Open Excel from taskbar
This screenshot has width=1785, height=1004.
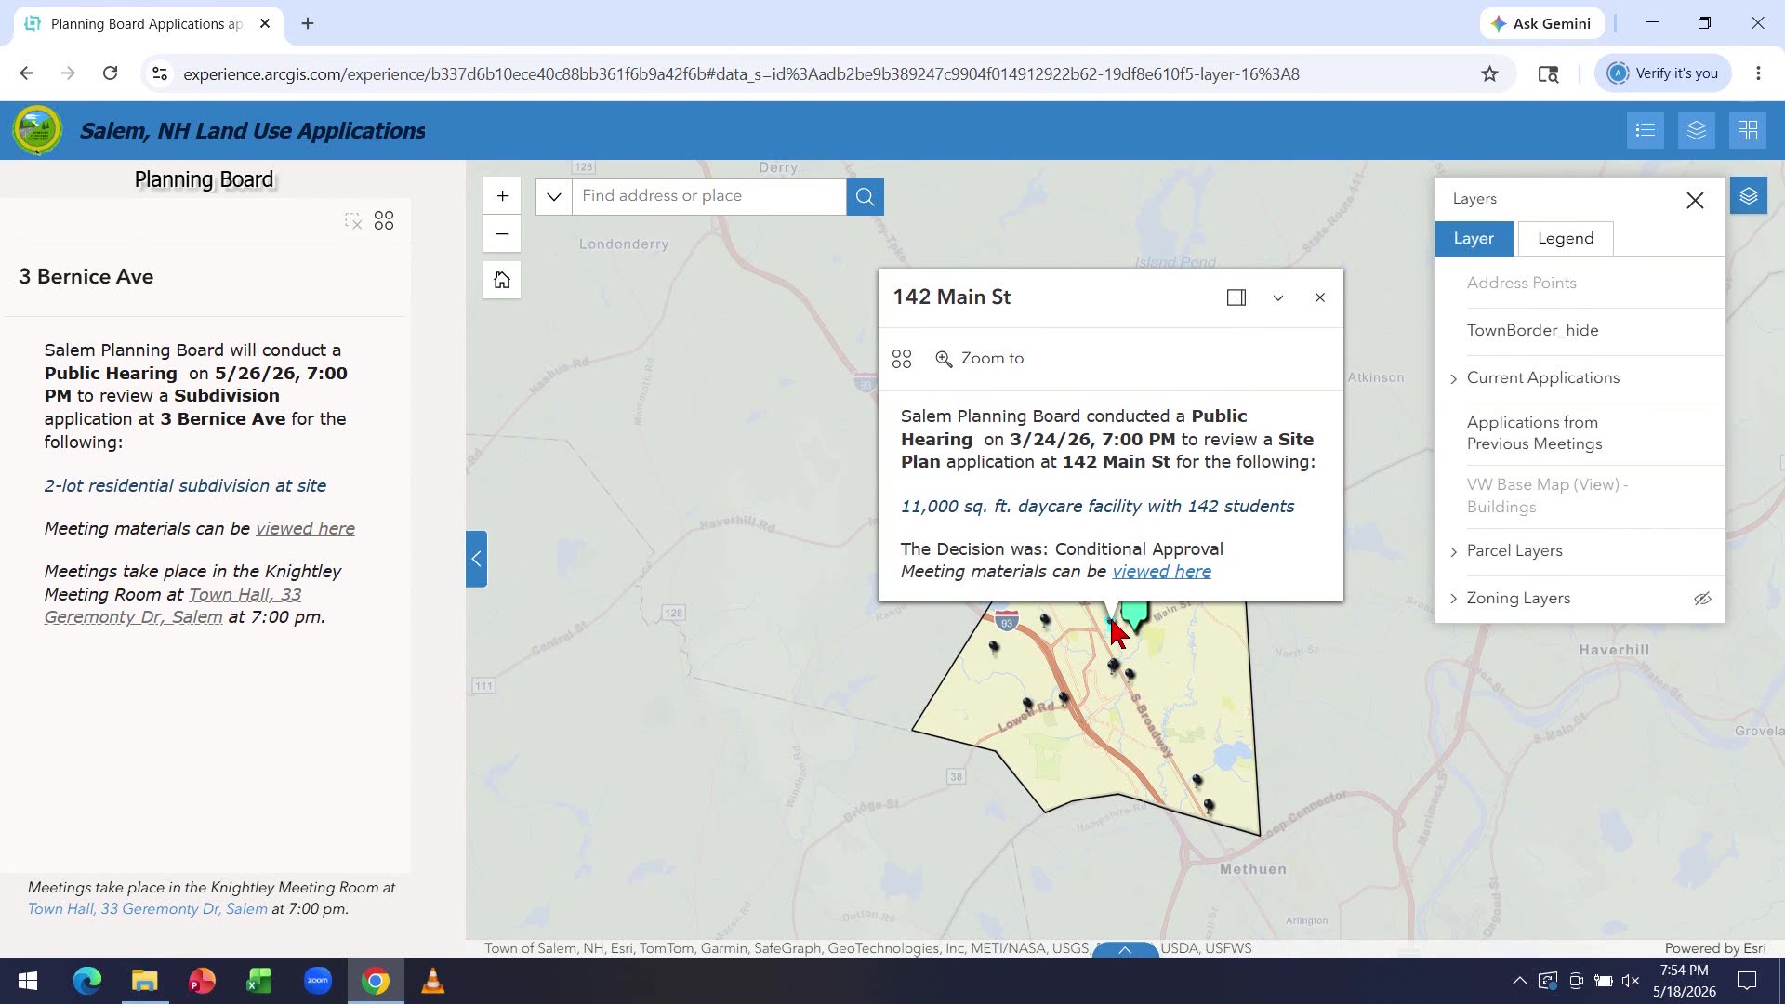pyautogui.click(x=259, y=981)
